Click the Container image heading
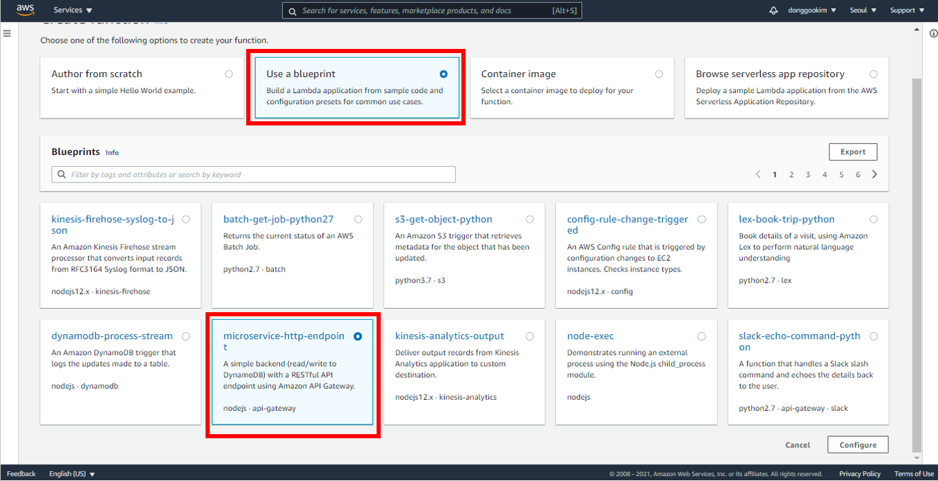 [519, 74]
